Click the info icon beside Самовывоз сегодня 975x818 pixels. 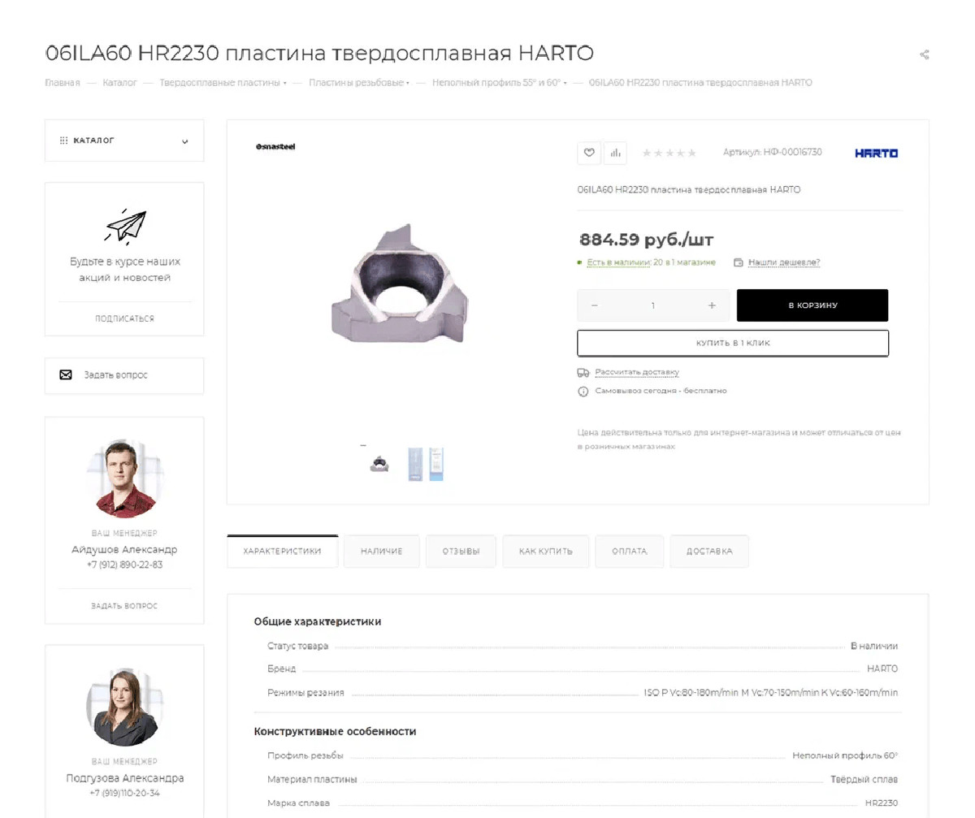[x=583, y=392]
